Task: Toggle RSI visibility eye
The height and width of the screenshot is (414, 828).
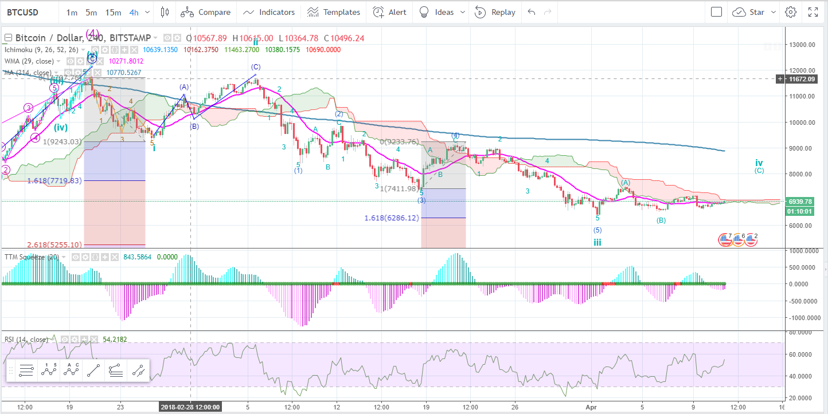Action: (x=65, y=340)
